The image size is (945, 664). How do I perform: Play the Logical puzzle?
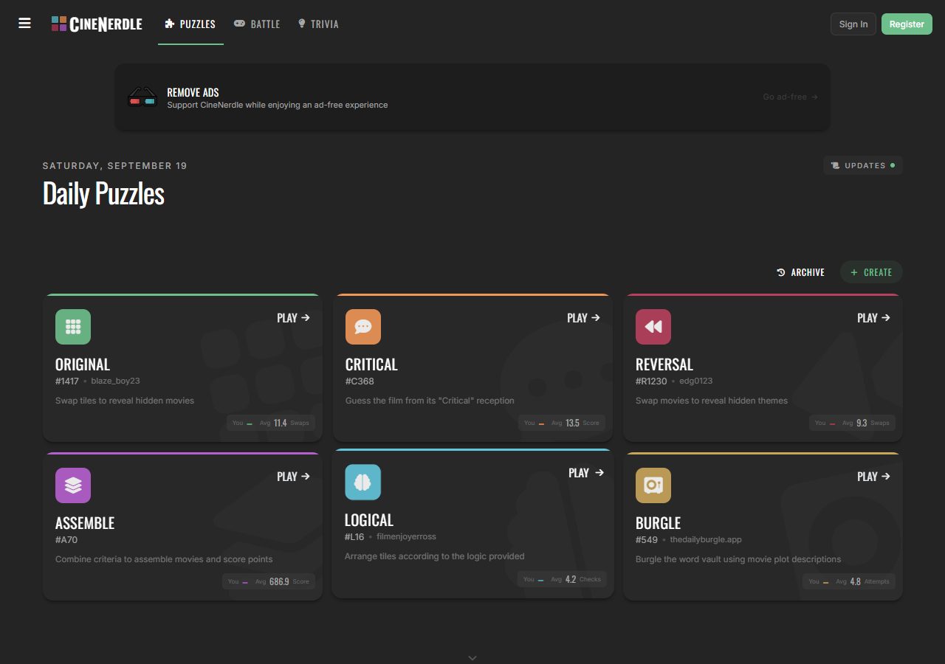pos(586,473)
